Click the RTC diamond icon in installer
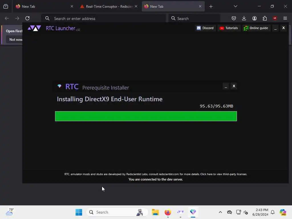The image size is (292, 219). point(59,86)
